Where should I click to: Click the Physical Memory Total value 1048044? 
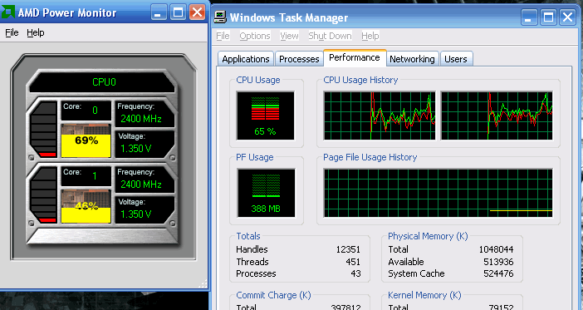(x=496, y=249)
